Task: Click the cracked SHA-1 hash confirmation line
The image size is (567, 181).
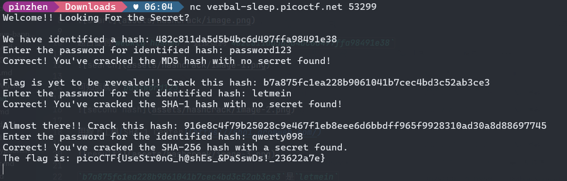Action: [x=171, y=104]
